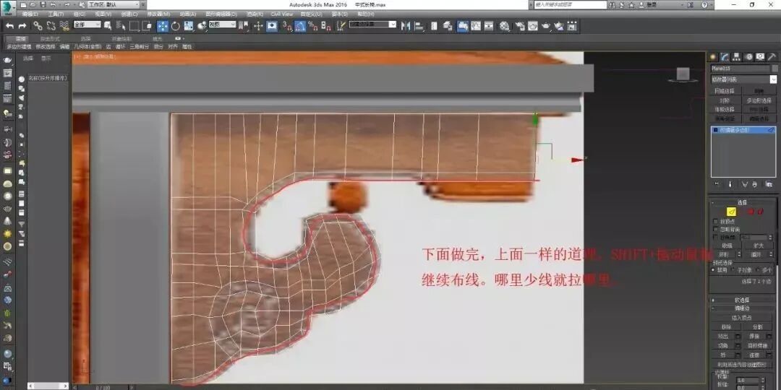Viewport: 781px width, 390px height.
Task: Select the Select and Link tool
Action: (38, 26)
